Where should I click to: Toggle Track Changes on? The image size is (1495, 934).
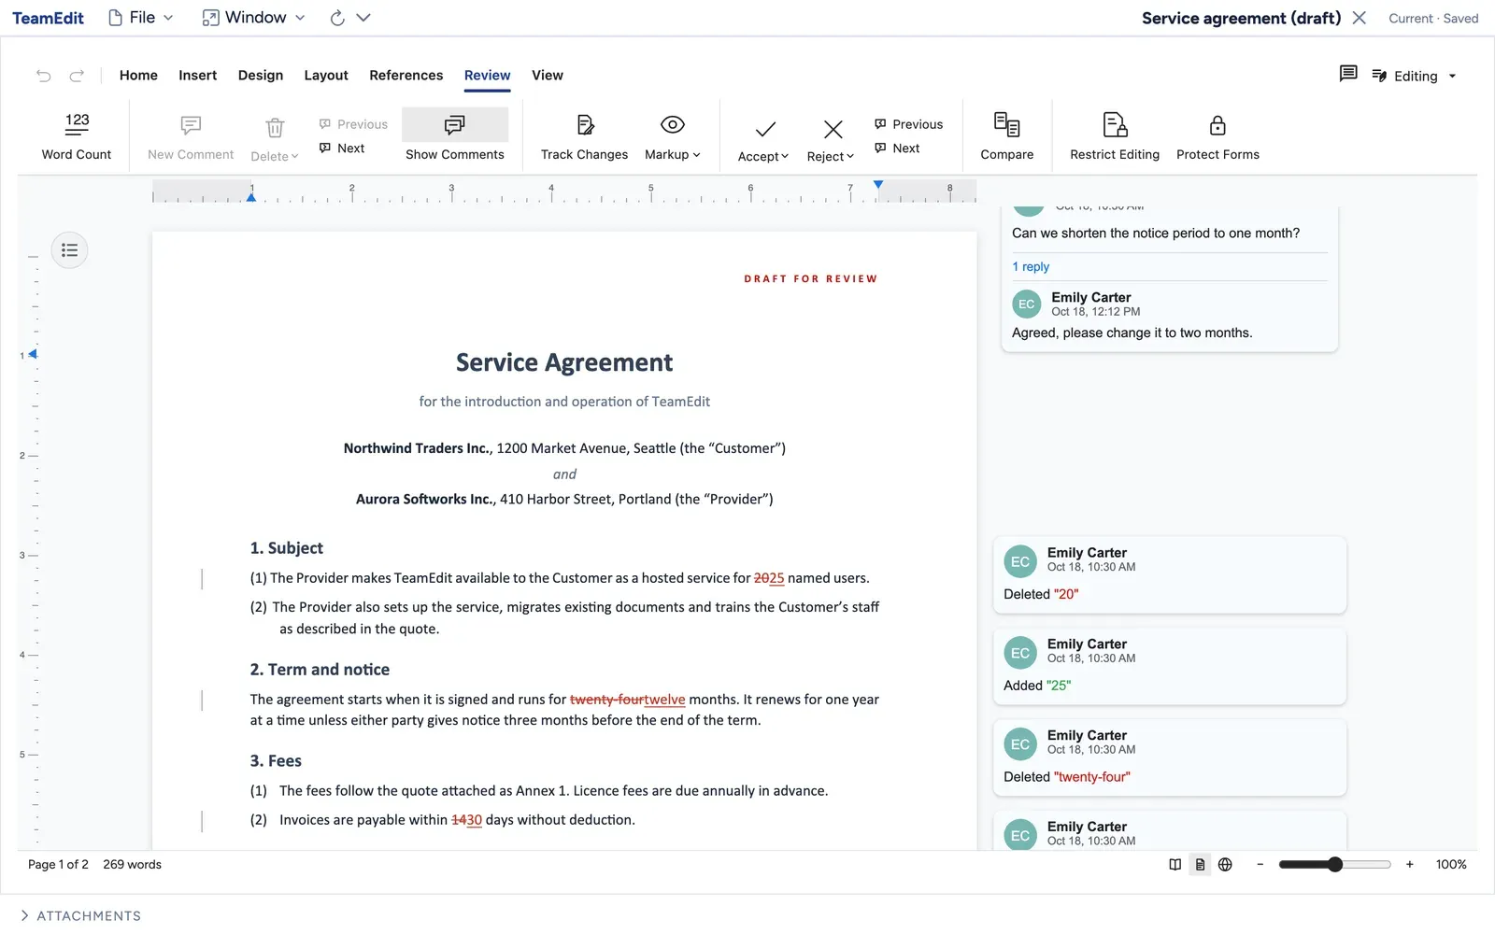point(584,137)
